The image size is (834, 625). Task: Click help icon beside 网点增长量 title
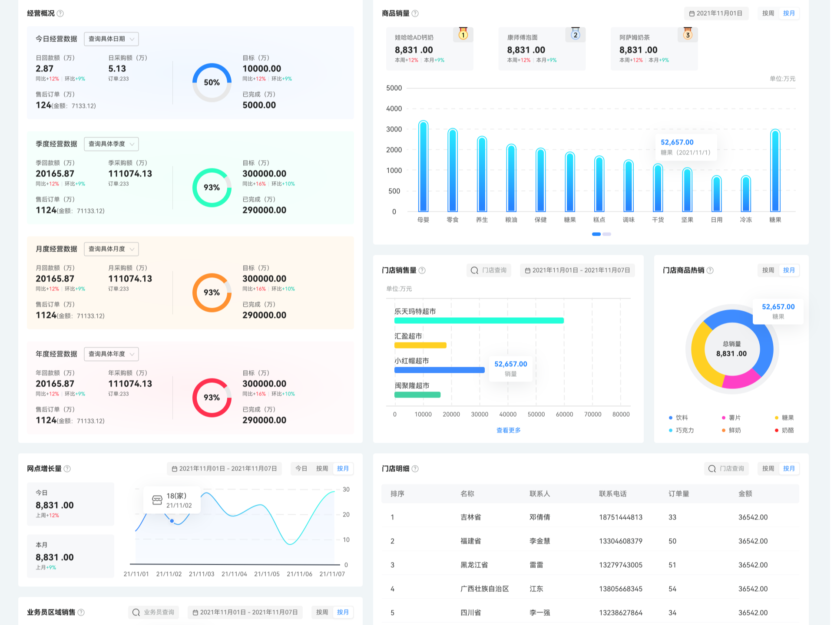[67, 469]
